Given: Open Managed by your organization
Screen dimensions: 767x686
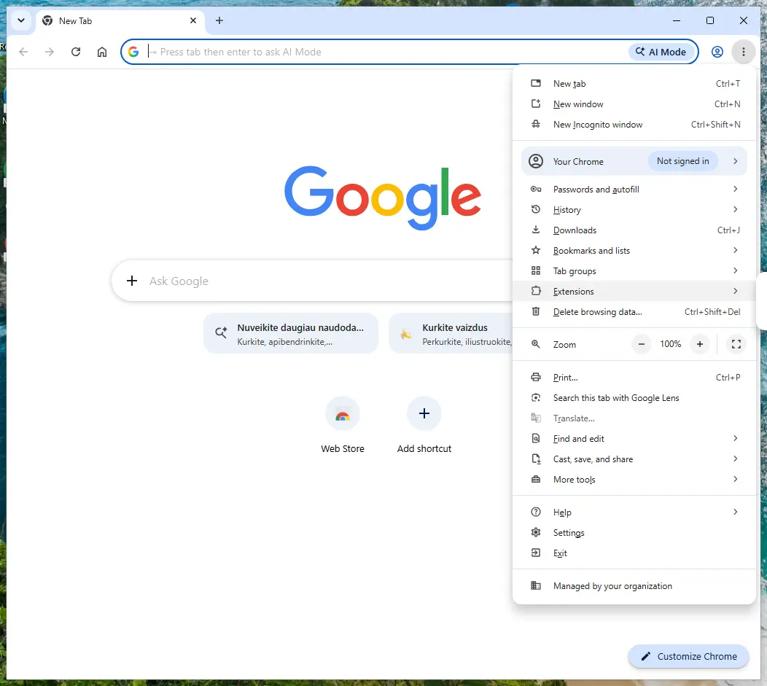Looking at the screenshot, I should 634,586.
